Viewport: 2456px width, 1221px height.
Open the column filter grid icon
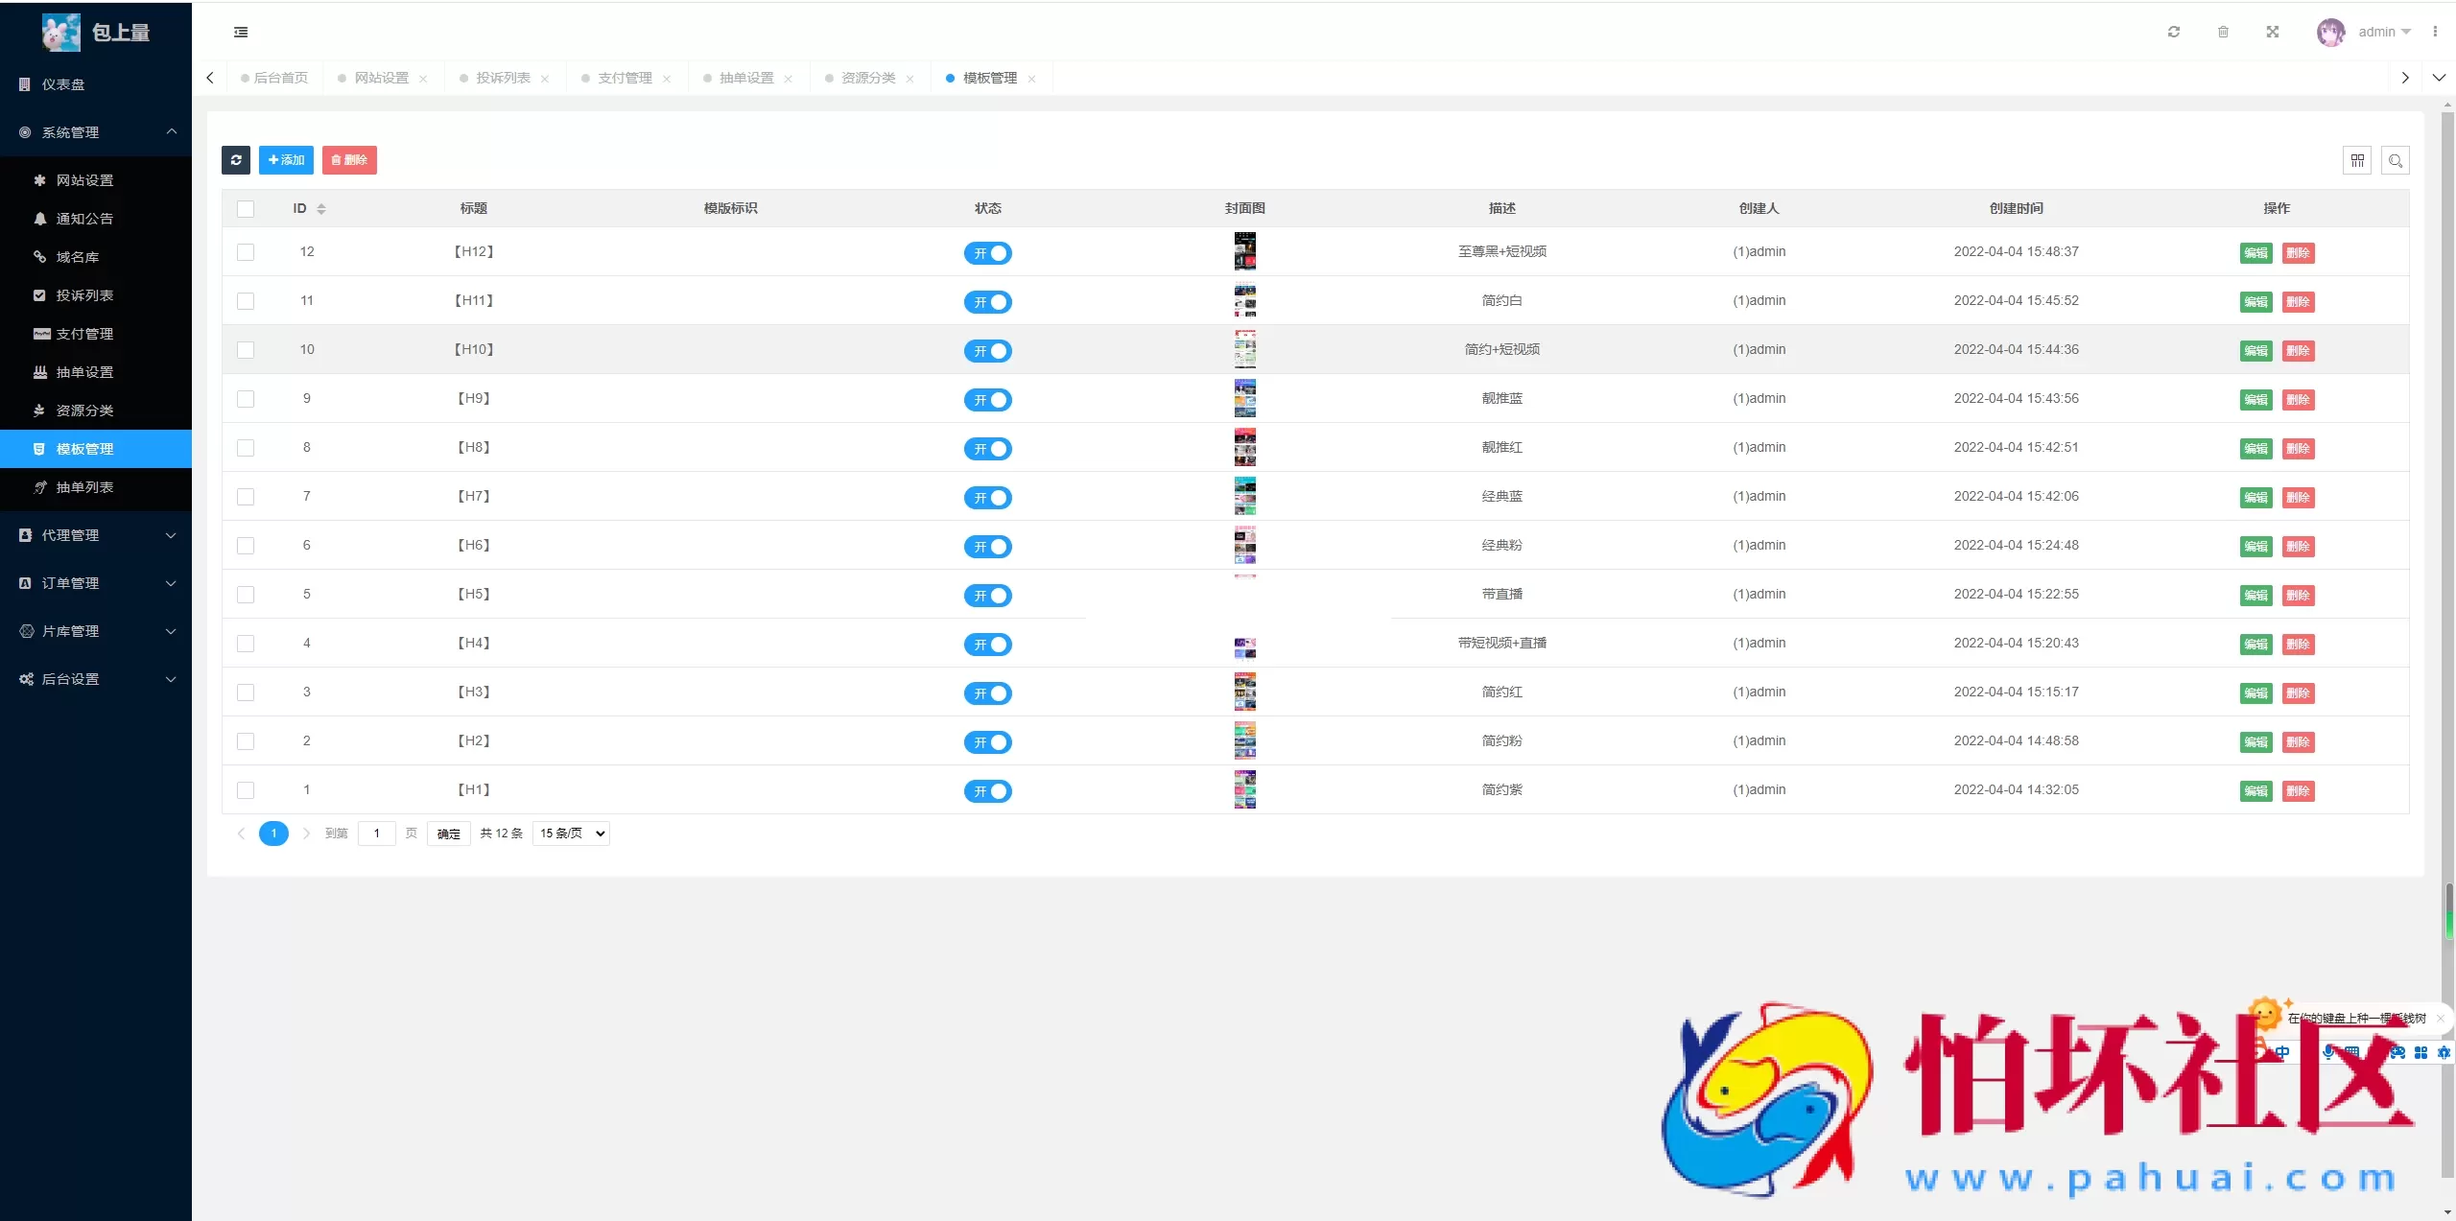click(x=2357, y=160)
